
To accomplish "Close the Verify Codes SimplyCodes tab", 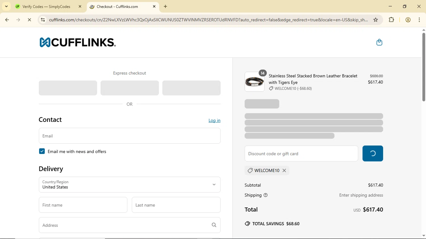I will pyautogui.click(x=80, y=7).
